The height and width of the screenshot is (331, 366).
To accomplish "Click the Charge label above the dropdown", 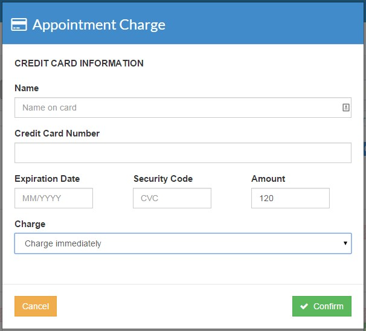I will tap(30, 224).
